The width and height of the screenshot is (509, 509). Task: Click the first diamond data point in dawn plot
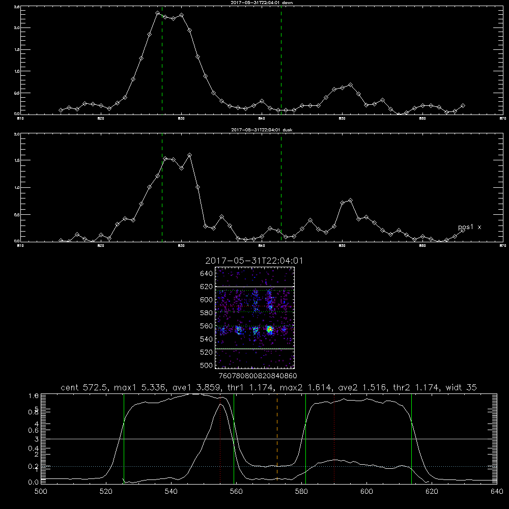(61, 110)
